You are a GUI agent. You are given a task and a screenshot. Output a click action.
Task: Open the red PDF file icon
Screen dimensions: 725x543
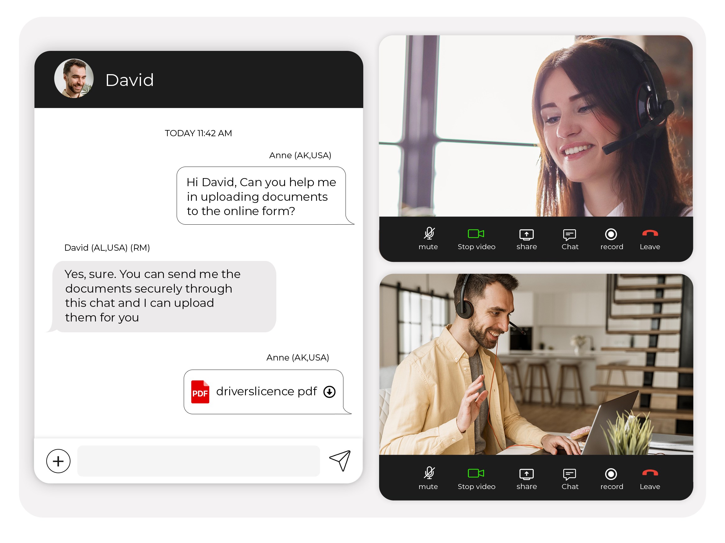(200, 392)
